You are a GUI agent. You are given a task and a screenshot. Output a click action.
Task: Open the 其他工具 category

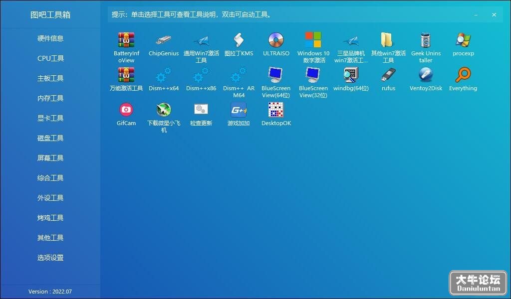click(50, 238)
